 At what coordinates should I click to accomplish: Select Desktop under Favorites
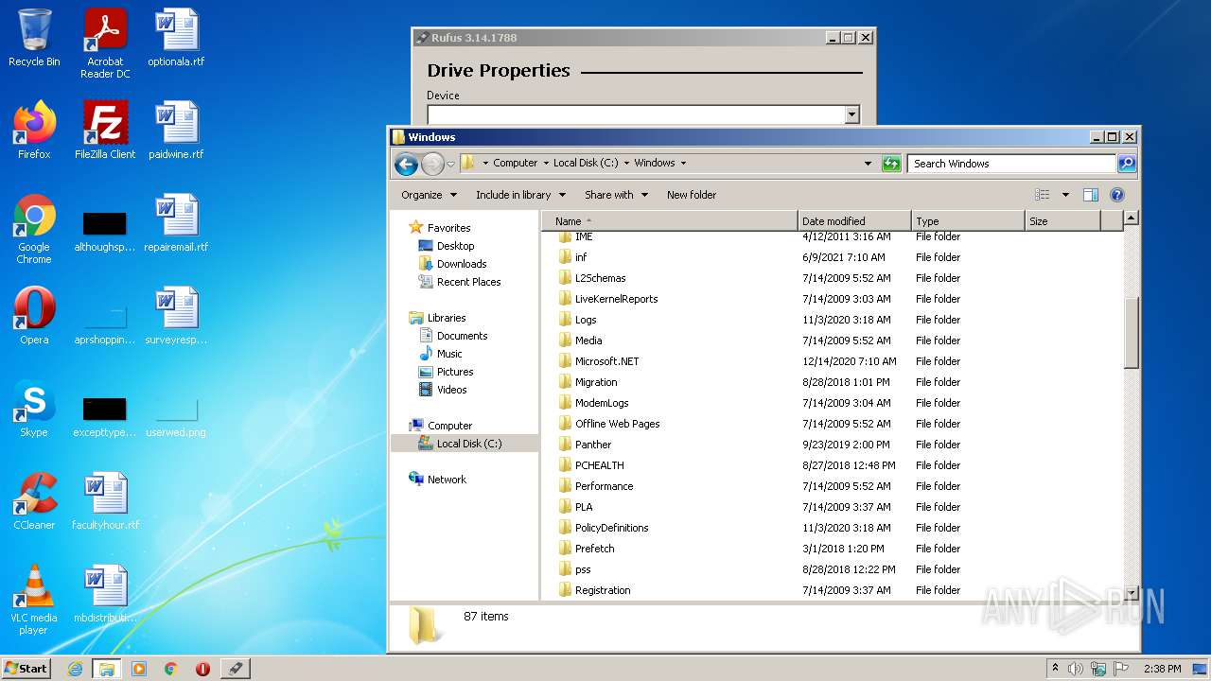(x=455, y=246)
